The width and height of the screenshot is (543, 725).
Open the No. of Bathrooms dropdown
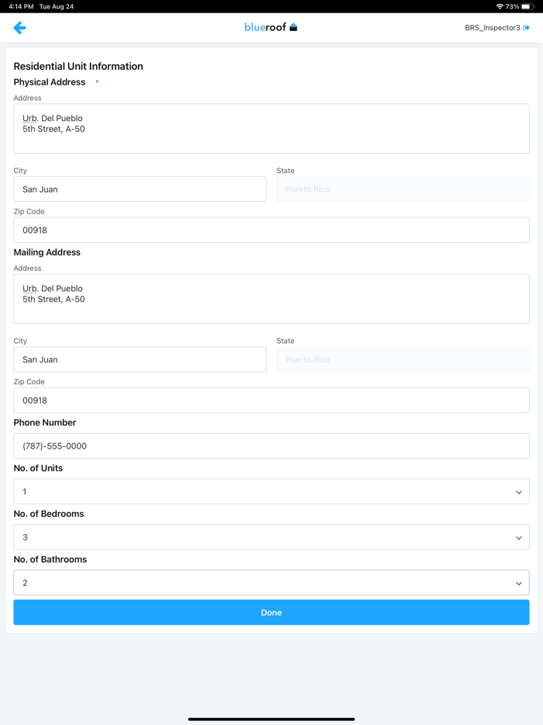pyautogui.click(x=271, y=583)
